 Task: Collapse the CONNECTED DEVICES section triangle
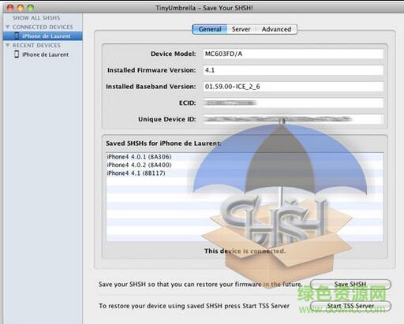pyautogui.click(x=8, y=27)
